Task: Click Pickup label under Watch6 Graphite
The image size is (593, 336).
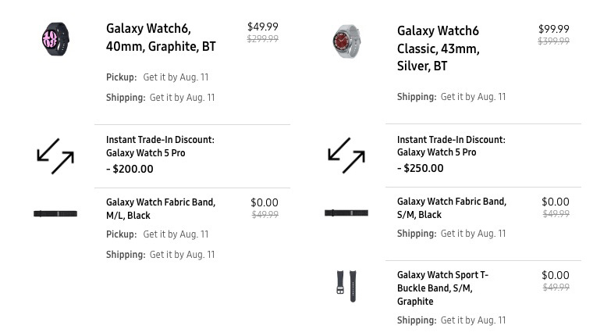Action: point(121,77)
